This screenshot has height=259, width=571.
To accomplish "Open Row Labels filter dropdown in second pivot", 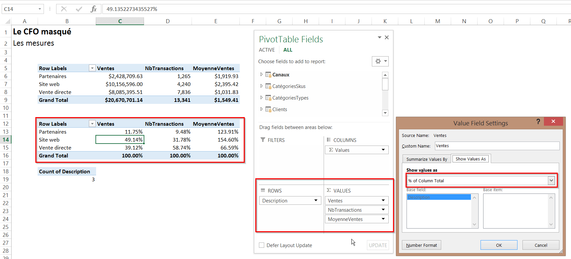I will click(x=92, y=124).
